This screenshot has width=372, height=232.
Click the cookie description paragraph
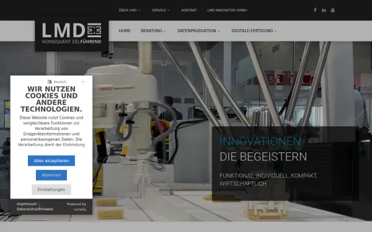tap(51, 131)
